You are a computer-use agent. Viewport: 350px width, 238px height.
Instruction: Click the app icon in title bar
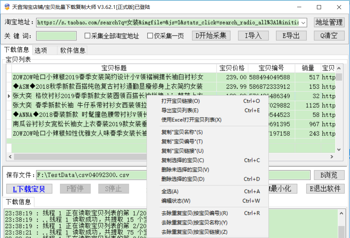coord(6,7)
